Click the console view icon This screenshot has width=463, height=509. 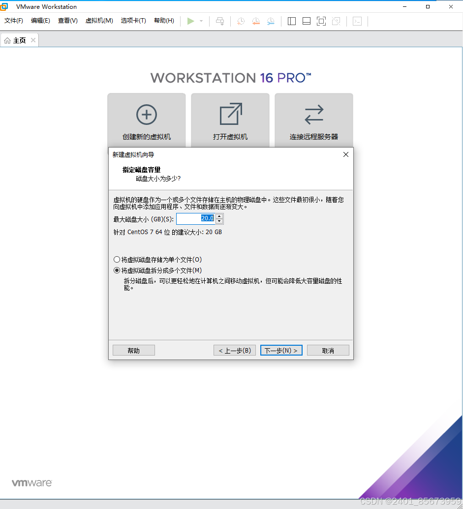(x=357, y=21)
